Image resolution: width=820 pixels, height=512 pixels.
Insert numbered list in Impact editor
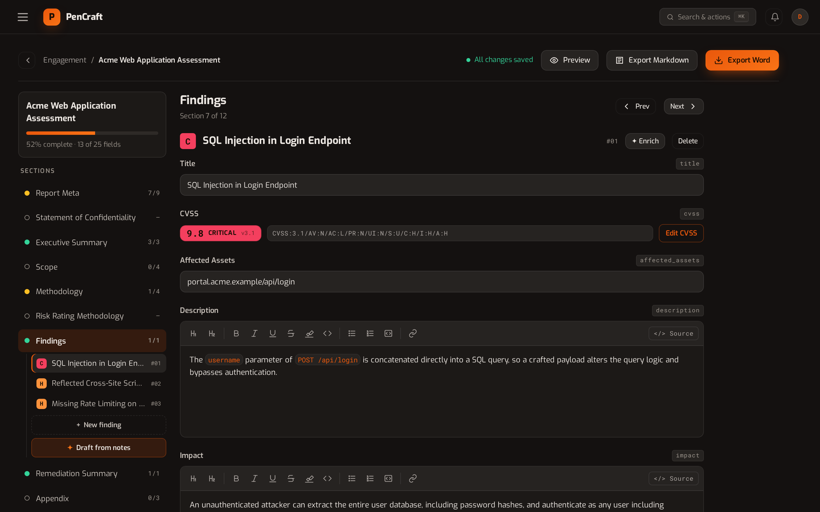(x=370, y=478)
